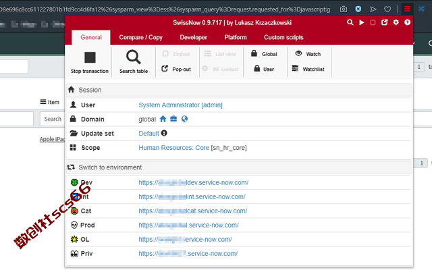The image size is (432, 270).
Task: Open the Prod environment URL
Action: 189,225
